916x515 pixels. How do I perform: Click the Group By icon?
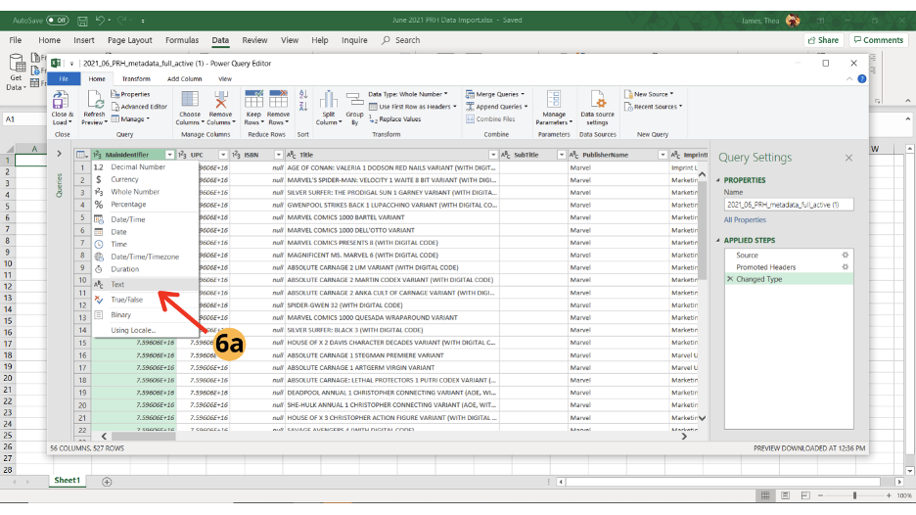(x=354, y=101)
